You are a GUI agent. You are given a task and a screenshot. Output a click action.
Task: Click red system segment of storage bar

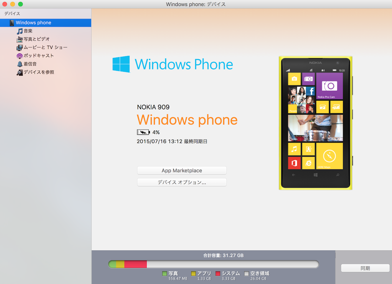point(136,264)
